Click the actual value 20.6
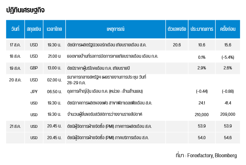The width and height of the screenshot is (246, 165). pyautogui.click(x=177, y=45)
